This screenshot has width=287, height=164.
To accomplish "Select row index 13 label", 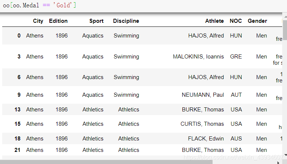I will click(x=17, y=110).
